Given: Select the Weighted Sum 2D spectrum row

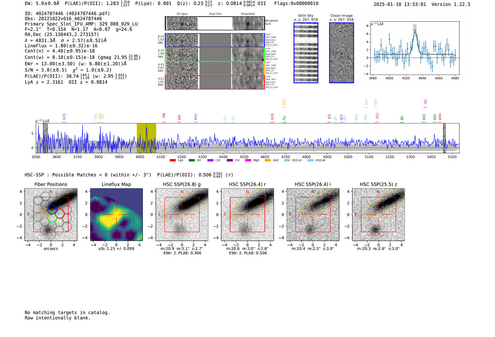Looking at the screenshot, I should [x=215, y=23].
